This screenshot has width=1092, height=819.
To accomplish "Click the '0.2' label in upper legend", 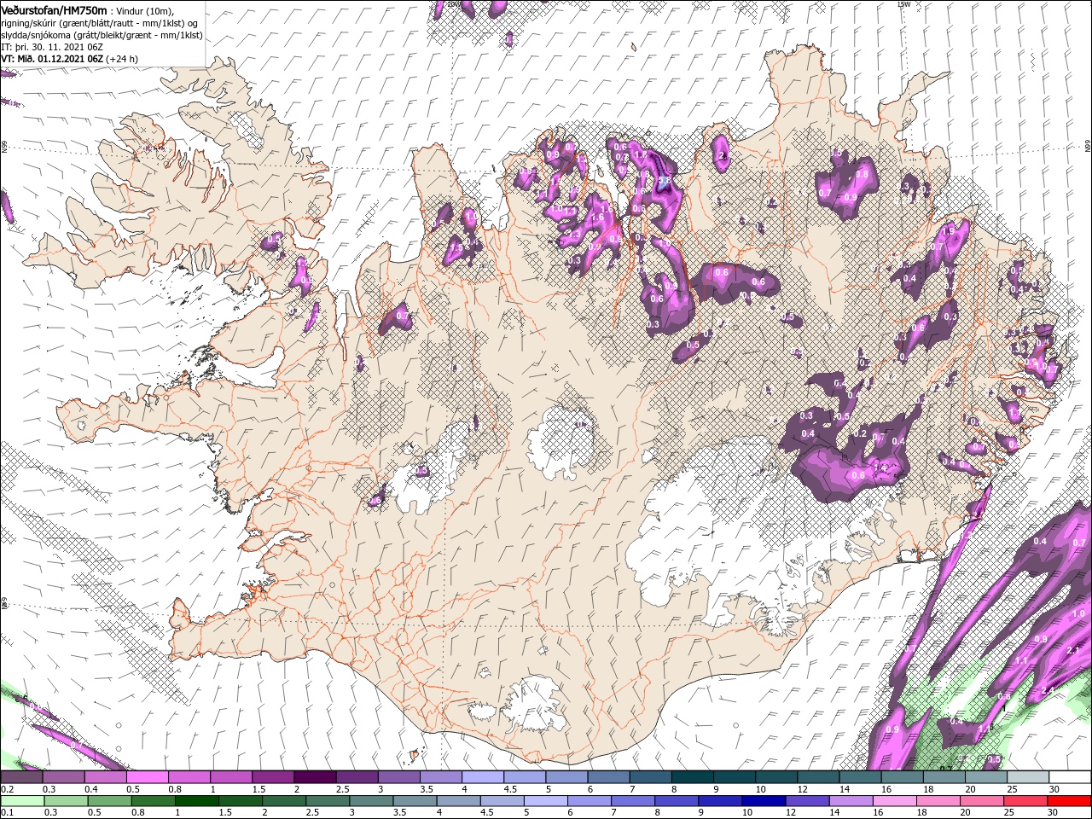I will click(x=7, y=789).
